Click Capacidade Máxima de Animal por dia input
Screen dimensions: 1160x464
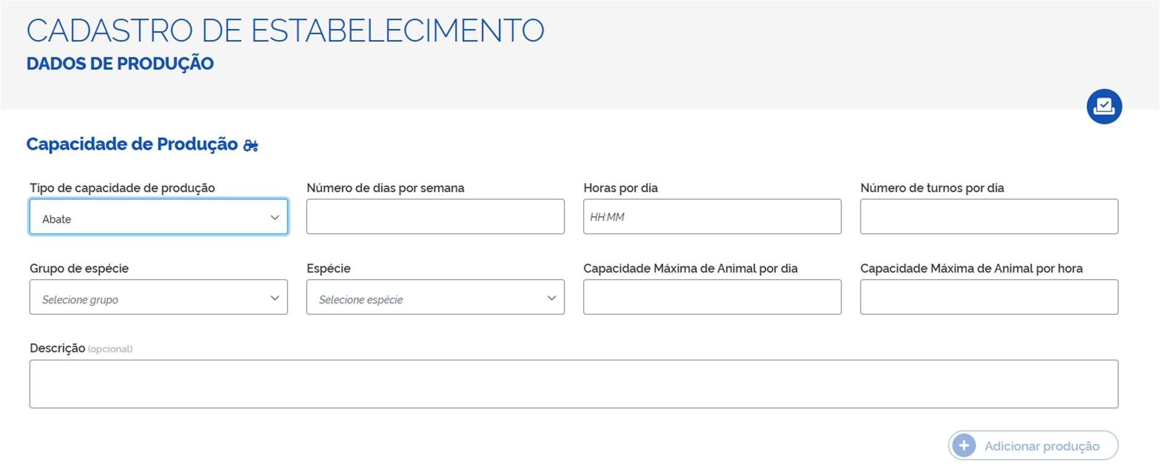[712, 298]
